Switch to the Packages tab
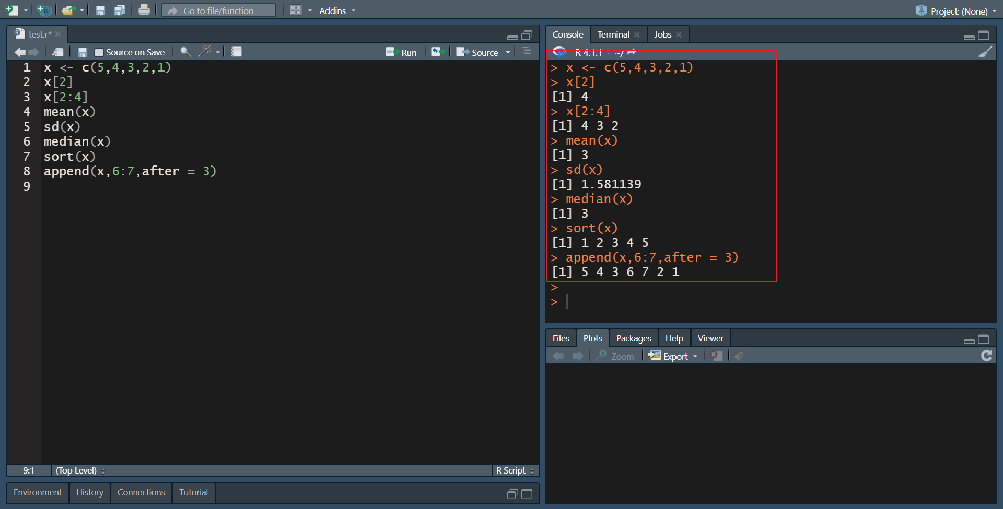 click(x=634, y=338)
